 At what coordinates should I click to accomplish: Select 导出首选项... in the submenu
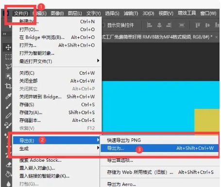click(159, 160)
